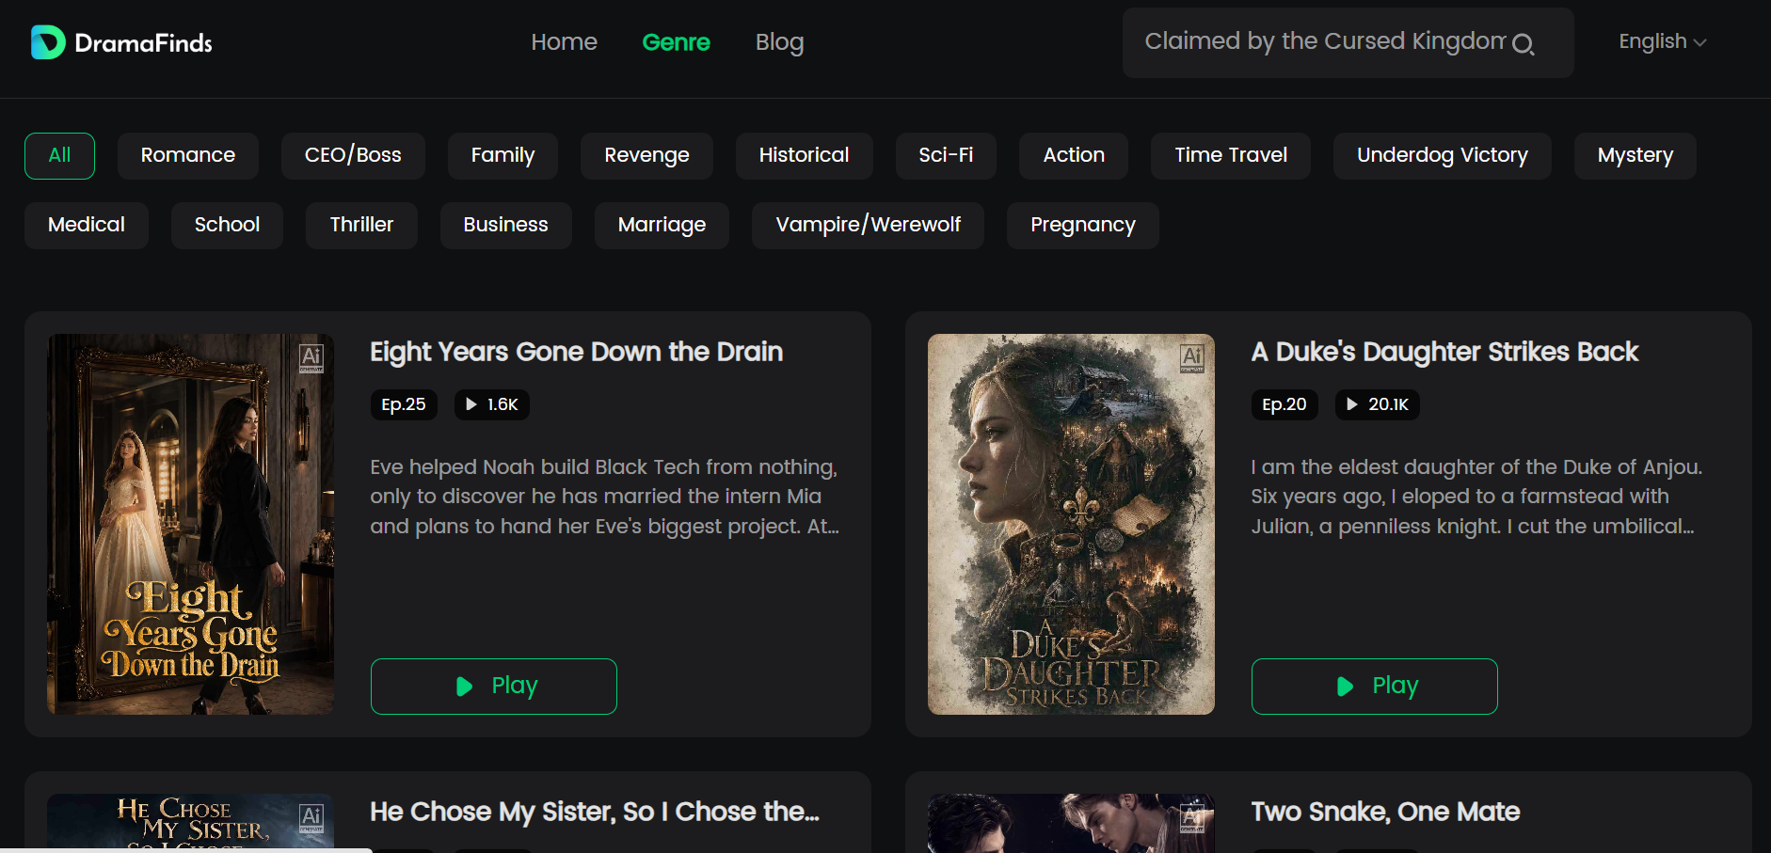Click the DramaFinds brand name text
Screen dimensions: 1771x853
pyautogui.click(x=143, y=43)
